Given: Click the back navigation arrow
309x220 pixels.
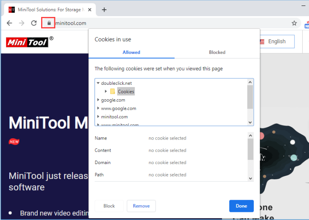Looking at the screenshot, I should (x=9, y=23).
